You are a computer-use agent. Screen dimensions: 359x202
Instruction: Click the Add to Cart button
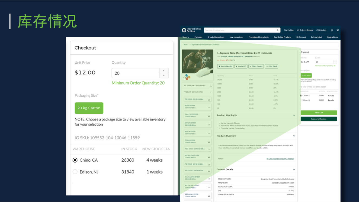tap(319, 113)
